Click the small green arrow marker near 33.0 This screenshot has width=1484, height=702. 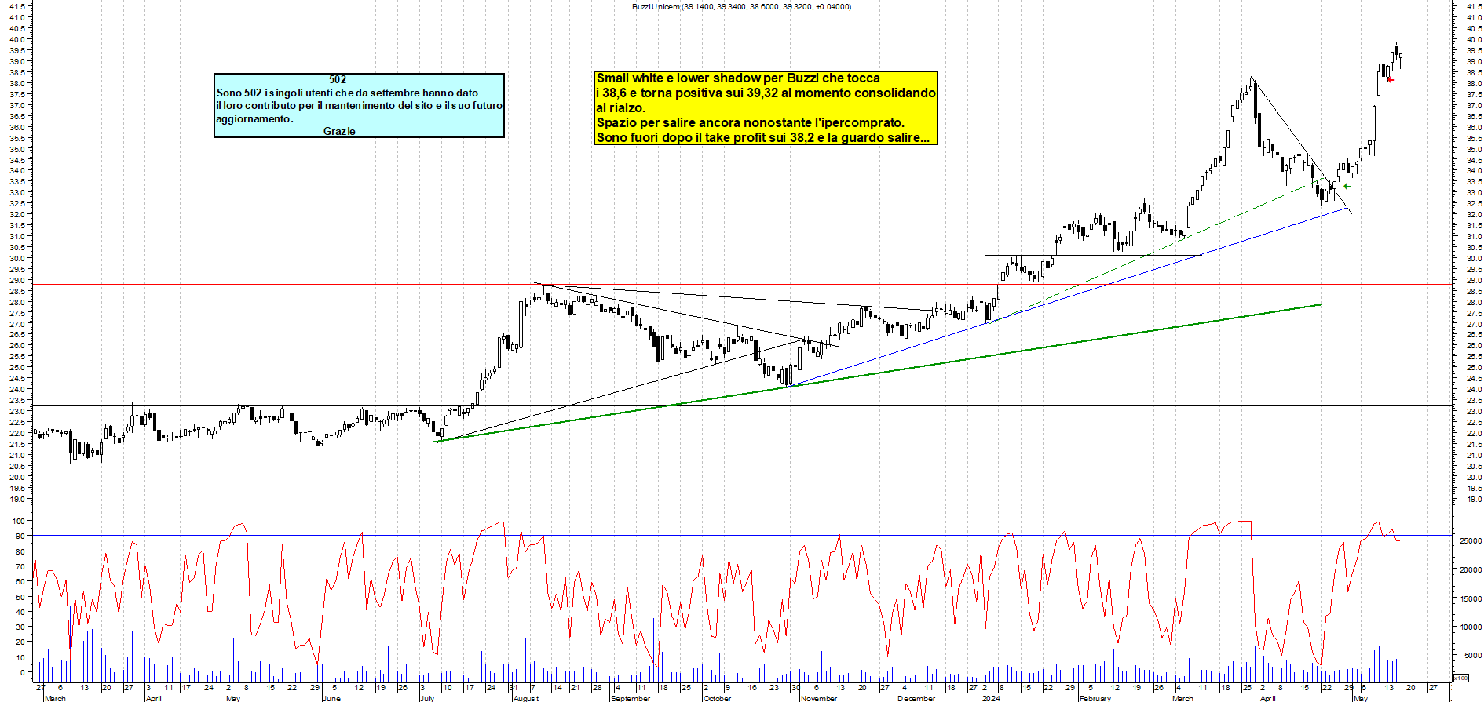point(1347,186)
